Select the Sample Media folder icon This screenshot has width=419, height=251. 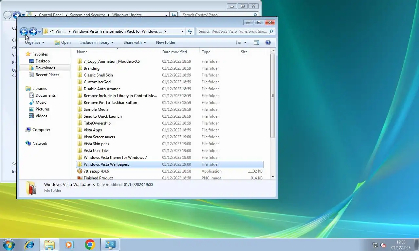coord(80,109)
